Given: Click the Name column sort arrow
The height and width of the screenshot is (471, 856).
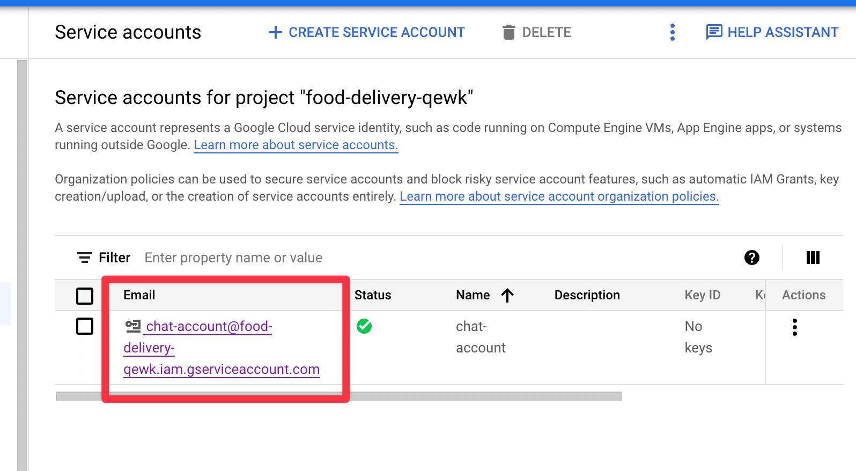Looking at the screenshot, I should 507,295.
